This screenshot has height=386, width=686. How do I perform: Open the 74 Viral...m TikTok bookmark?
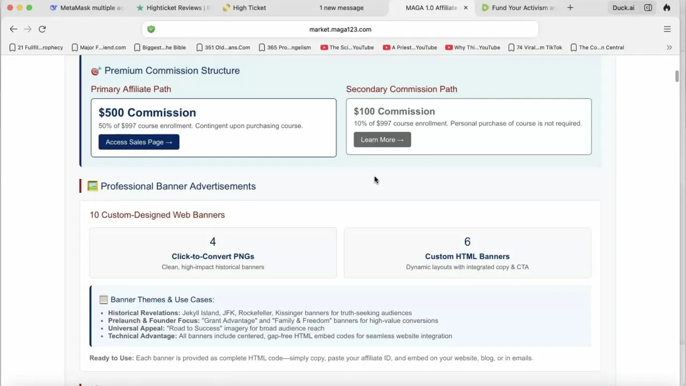535,47
